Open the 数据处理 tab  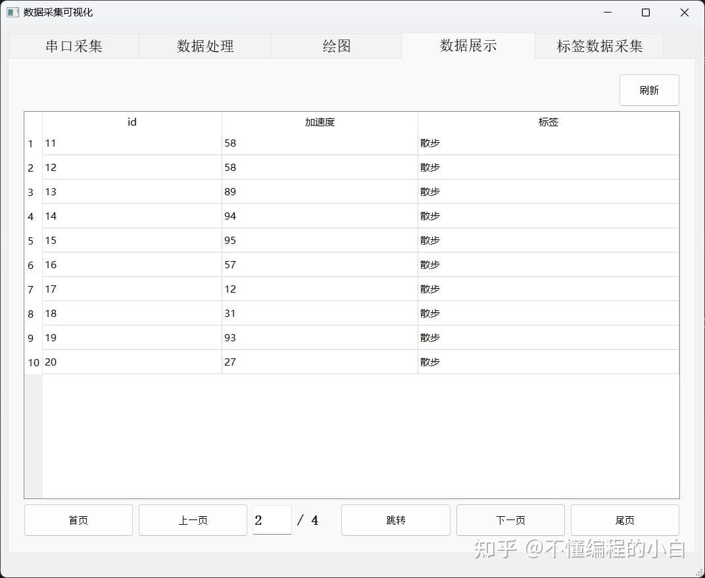click(205, 46)
